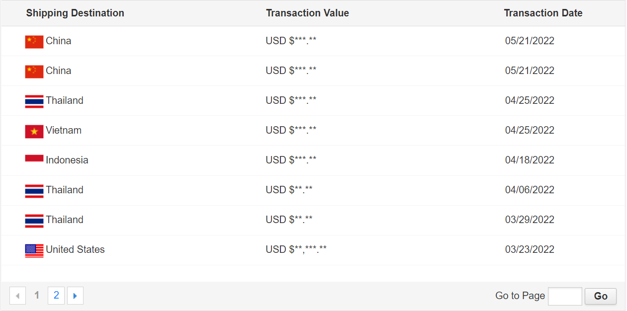Click Thailand flag dated 04/06/2022
627x311 pixels.
pyautogui.click(x=34, y=191)
